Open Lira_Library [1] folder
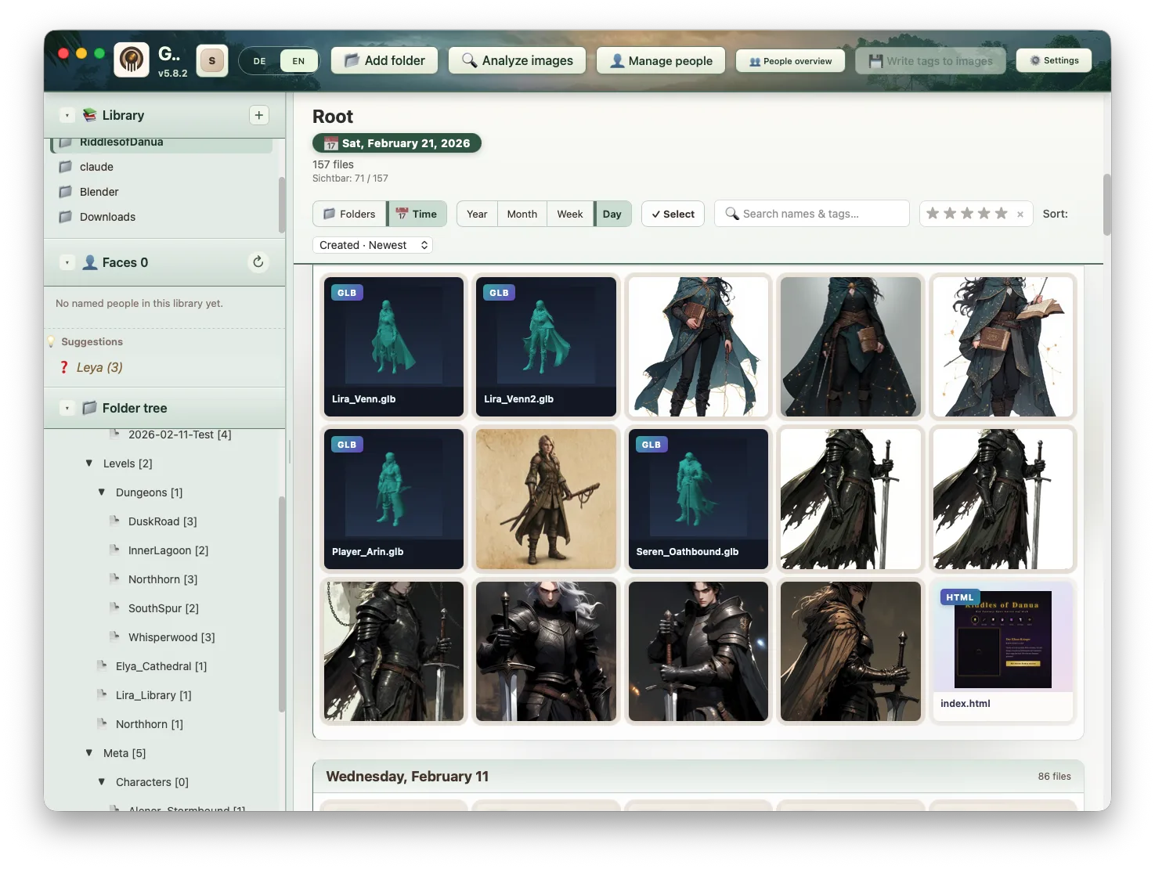Viewport: 1155px width, 869px height. tap(153, 695)
